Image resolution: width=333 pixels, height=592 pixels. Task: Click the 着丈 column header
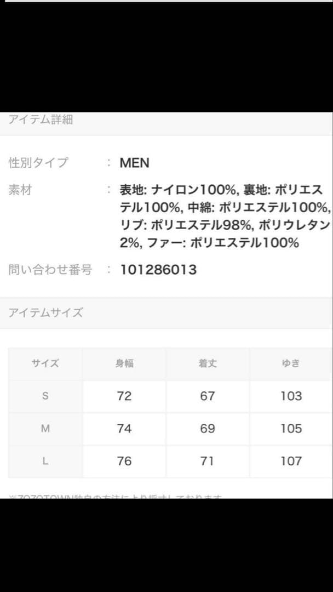point(208,363)
